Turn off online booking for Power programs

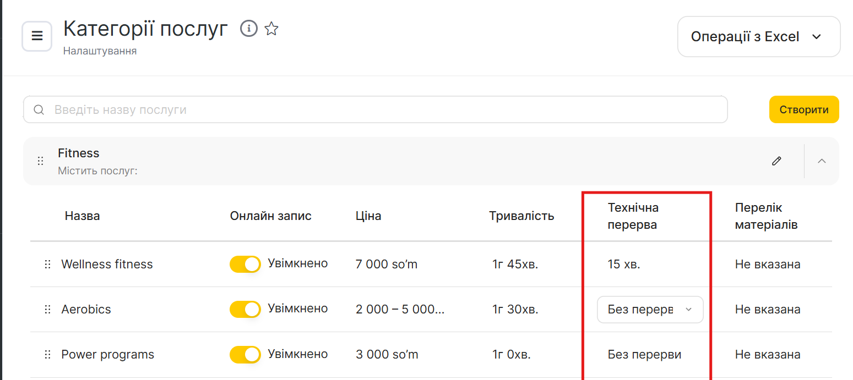click(x=245, y=355)
